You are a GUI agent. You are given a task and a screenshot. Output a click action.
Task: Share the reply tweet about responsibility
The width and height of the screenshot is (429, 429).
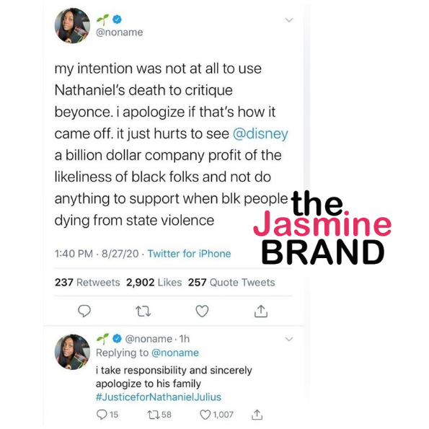(257, 415)
